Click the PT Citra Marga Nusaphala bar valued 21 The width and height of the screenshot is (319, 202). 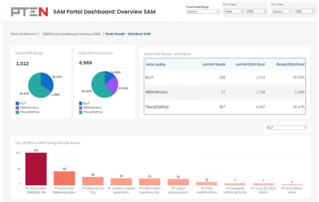tap(149, 182)
